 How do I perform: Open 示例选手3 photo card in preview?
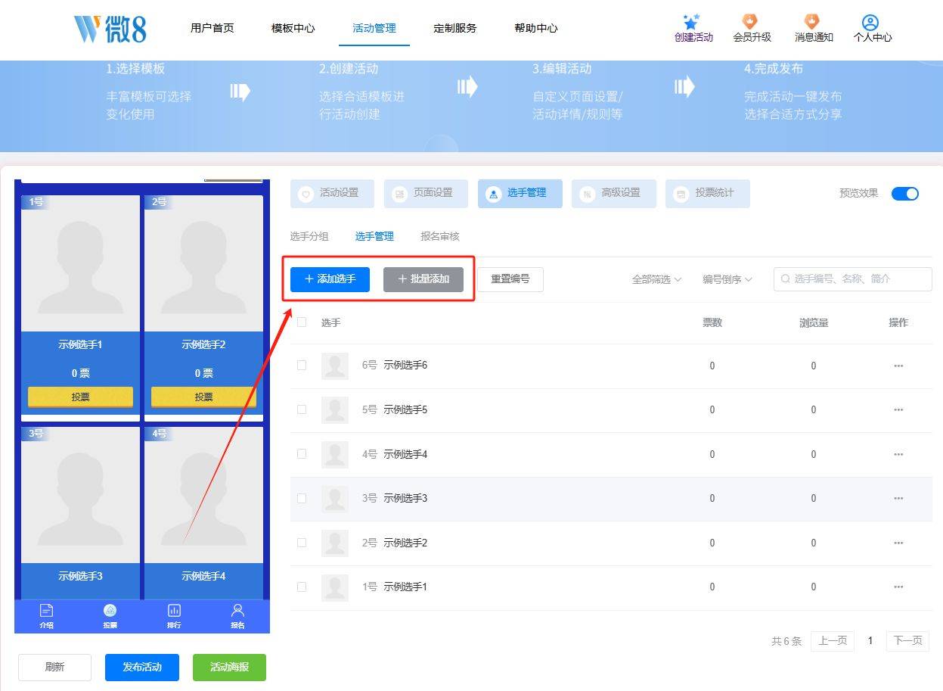click(80, 495)
